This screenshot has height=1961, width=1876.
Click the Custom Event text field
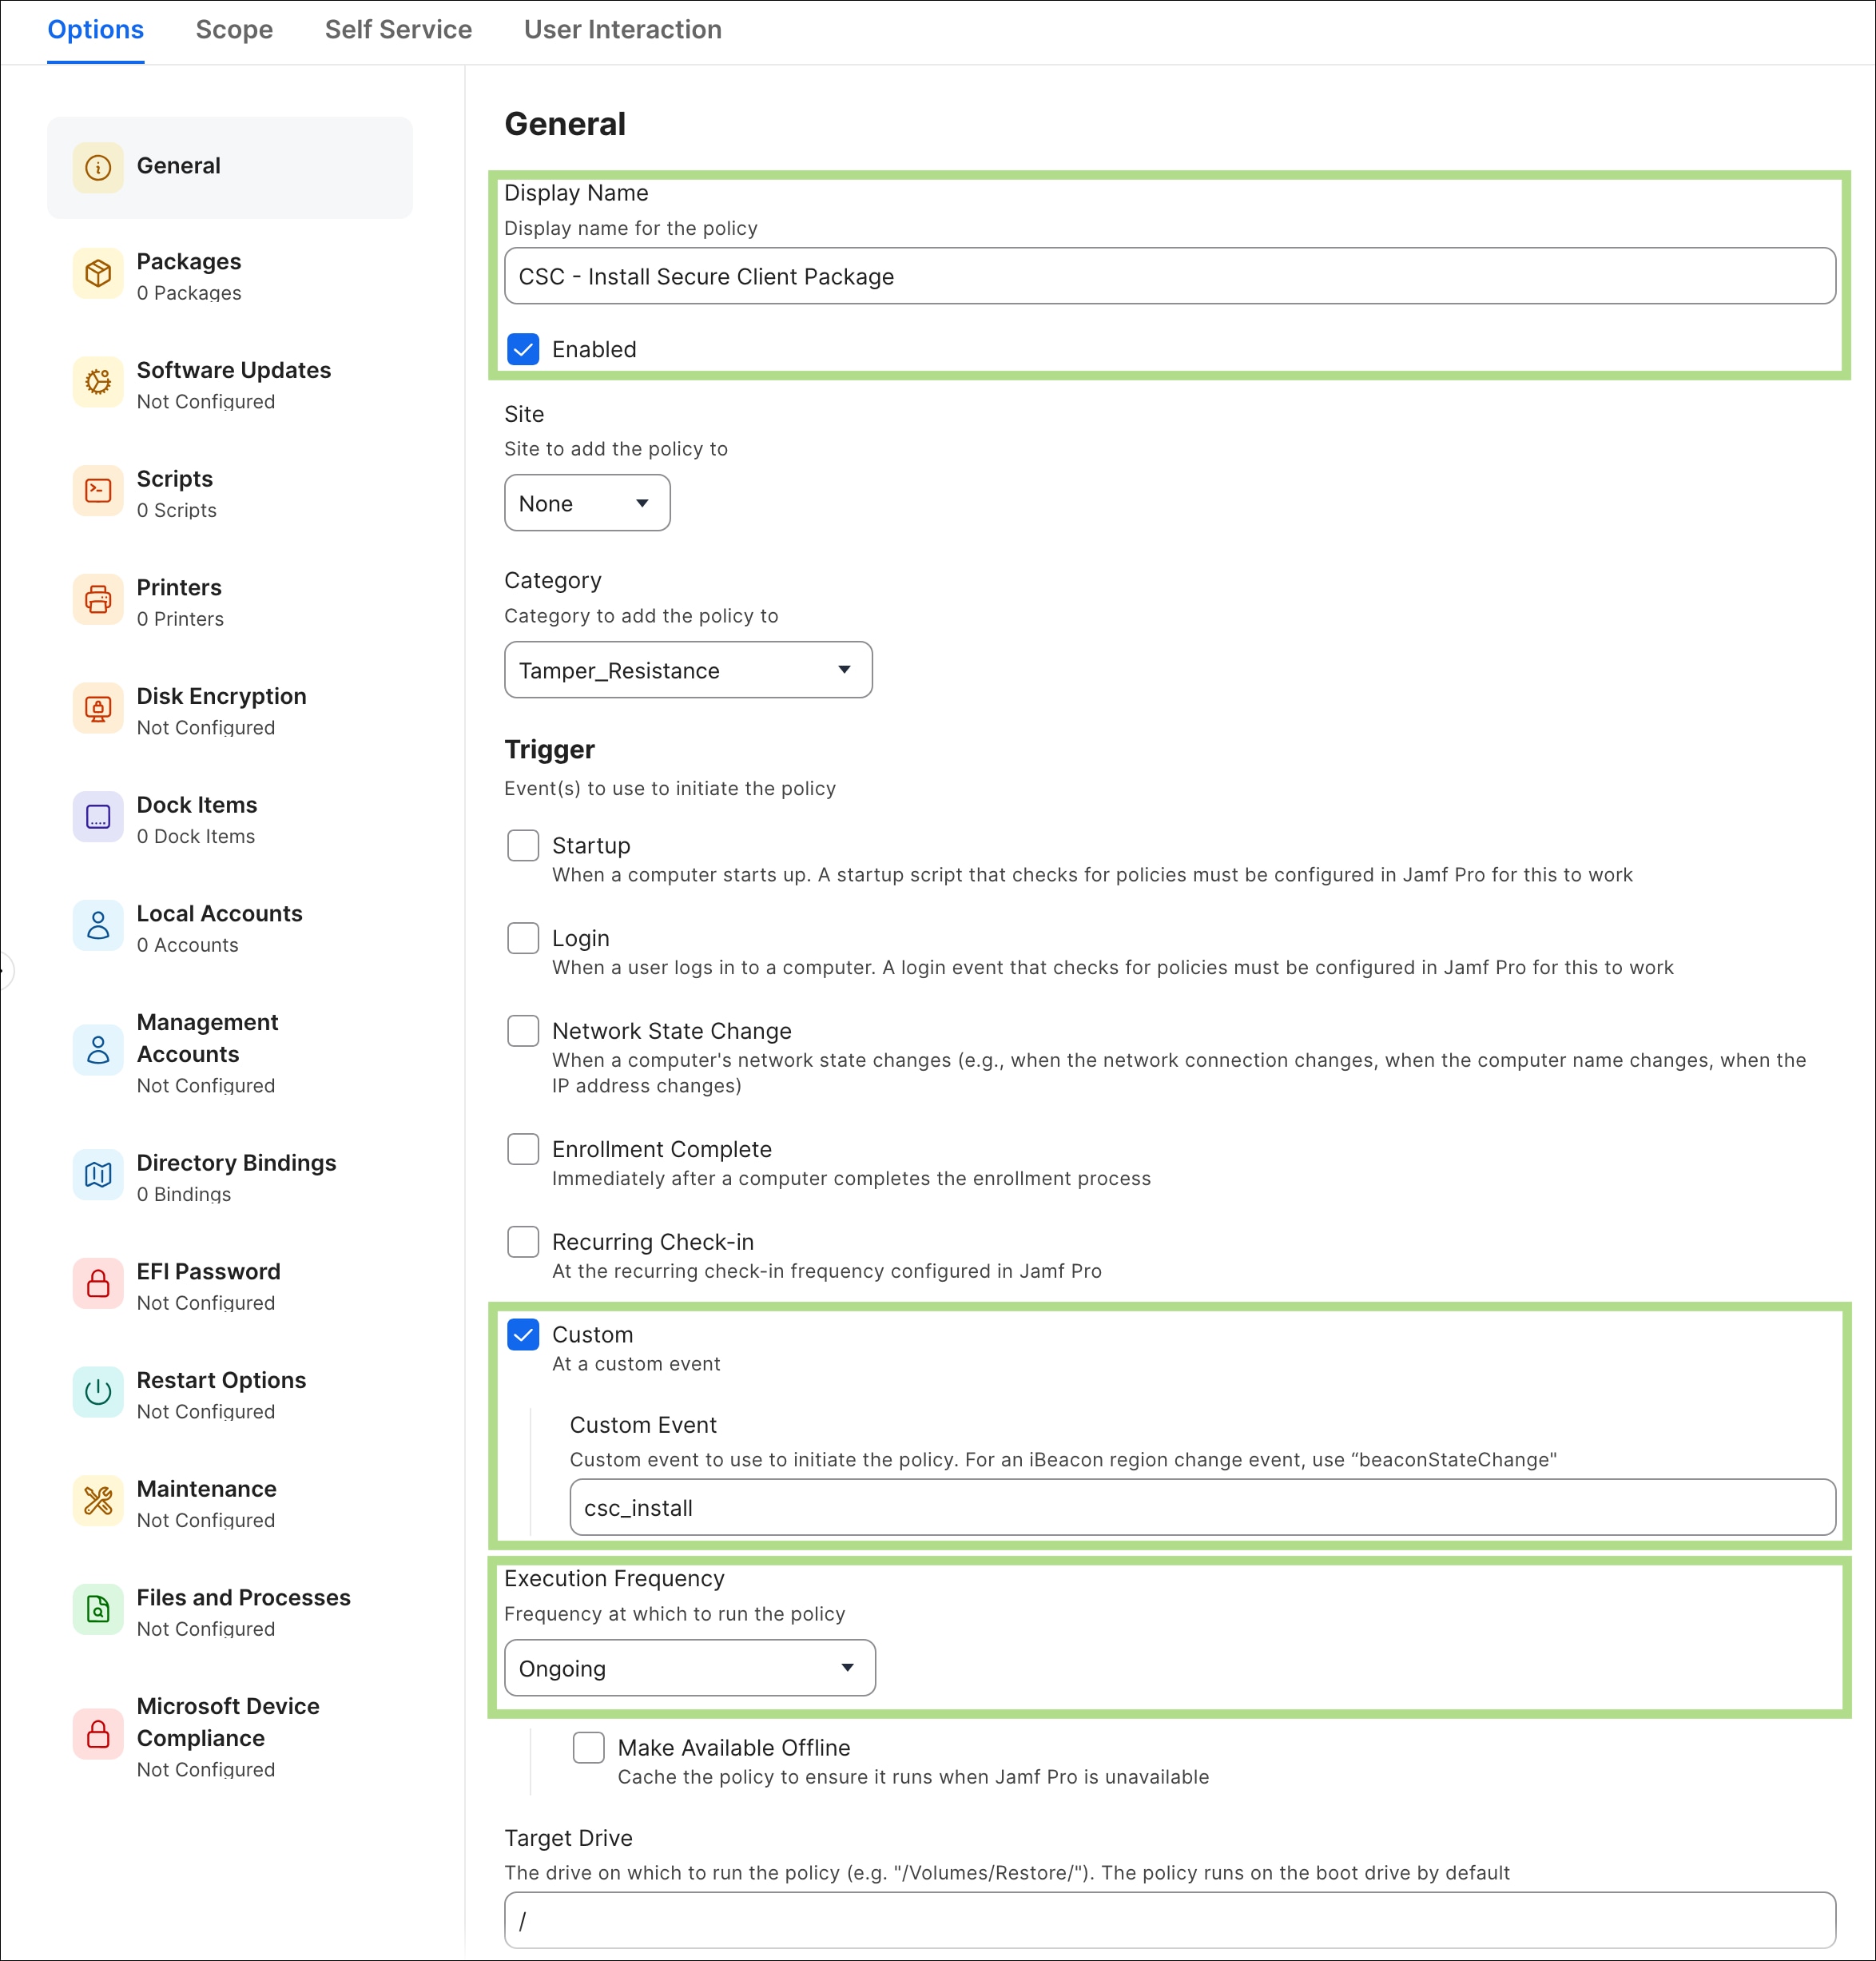click(x=1202, y=1508)
